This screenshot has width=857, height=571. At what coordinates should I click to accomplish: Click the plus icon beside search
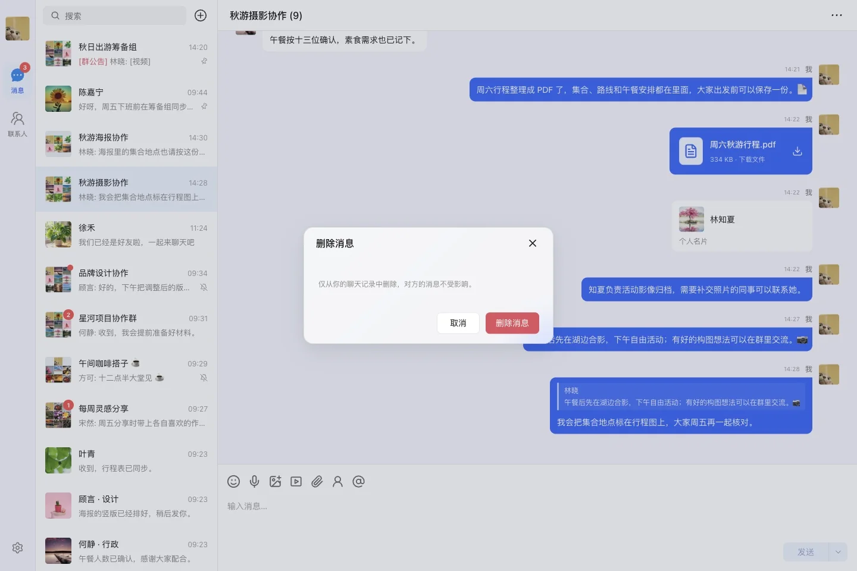[x=201, y=15]
